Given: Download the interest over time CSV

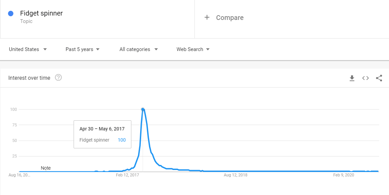Looking at the screenshot, I should coord(352,78).
